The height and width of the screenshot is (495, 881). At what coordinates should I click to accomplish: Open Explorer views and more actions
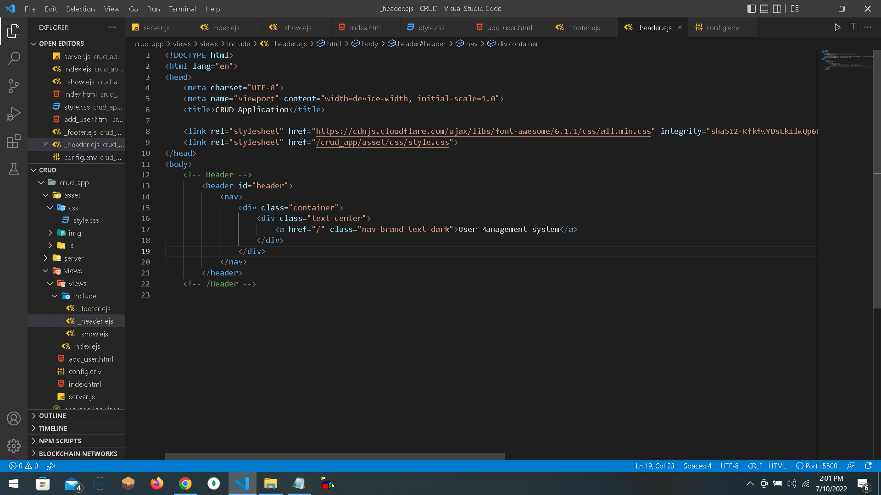click(x=112, y=27)
